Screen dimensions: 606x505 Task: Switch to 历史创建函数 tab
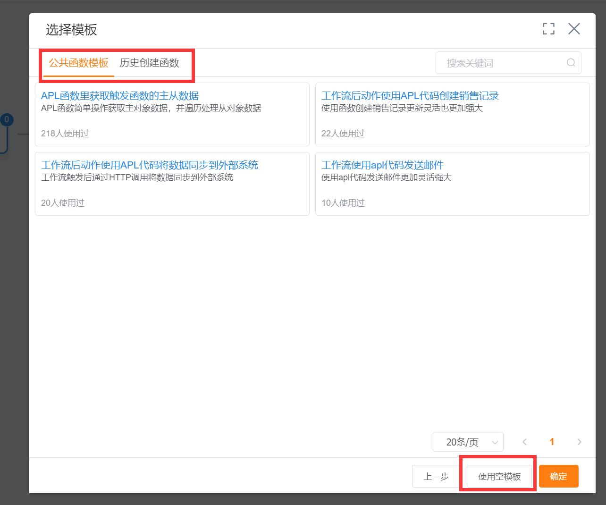(149, 63)
